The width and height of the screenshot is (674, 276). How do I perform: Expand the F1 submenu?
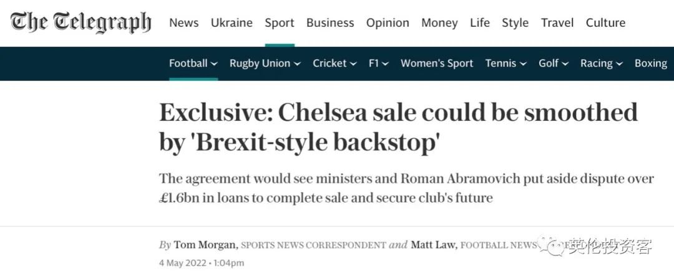coord(379,64)
